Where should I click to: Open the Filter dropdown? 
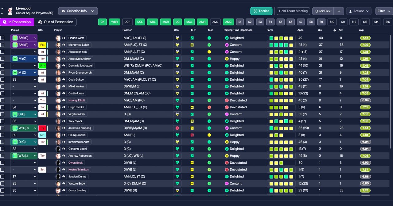point(384,11)
